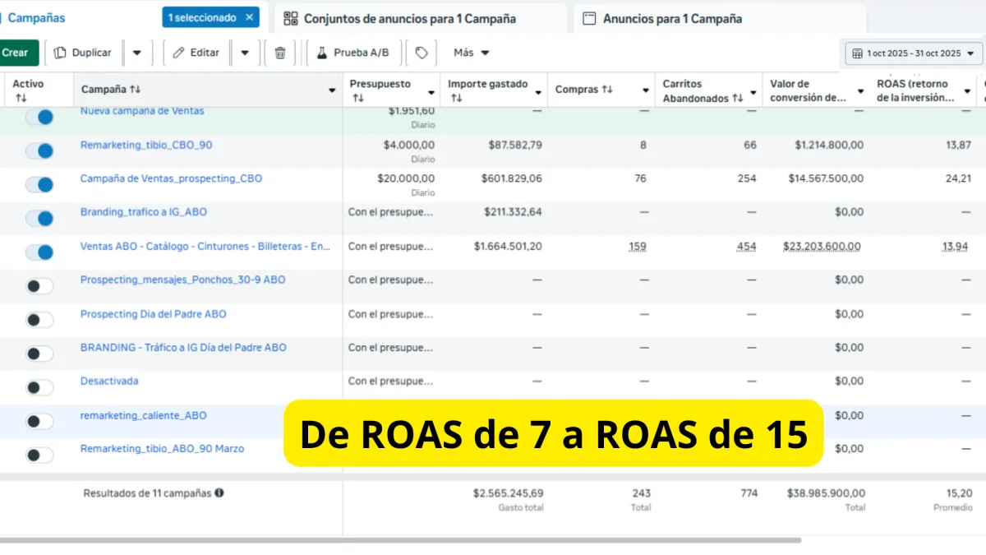
Task: Toggle off Branding_trafico a IG_ABO
Action: tap(39, 218)
